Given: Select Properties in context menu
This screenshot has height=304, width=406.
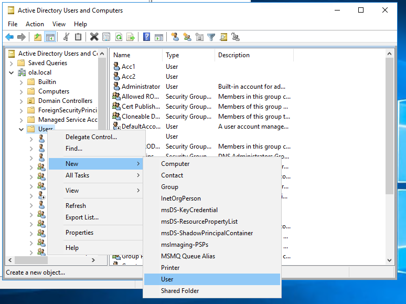Looking at the screenshot, I should [x=96, y=233].
